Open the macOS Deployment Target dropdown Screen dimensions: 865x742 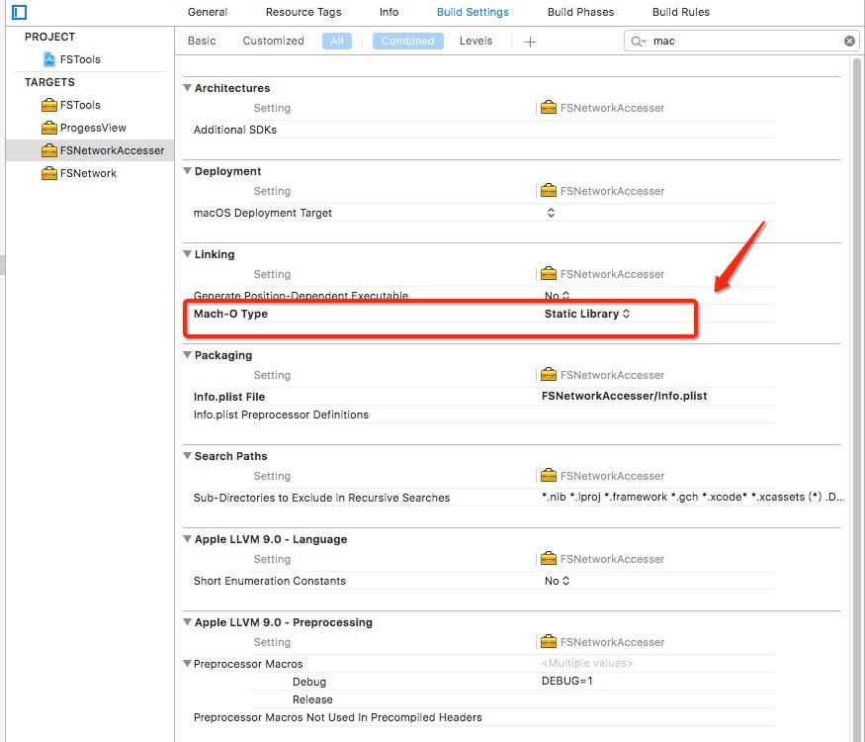[x=551, y=213]
